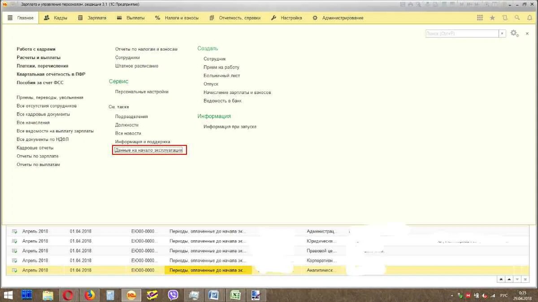Open Расчеты и выплаты

click(39, 58)
